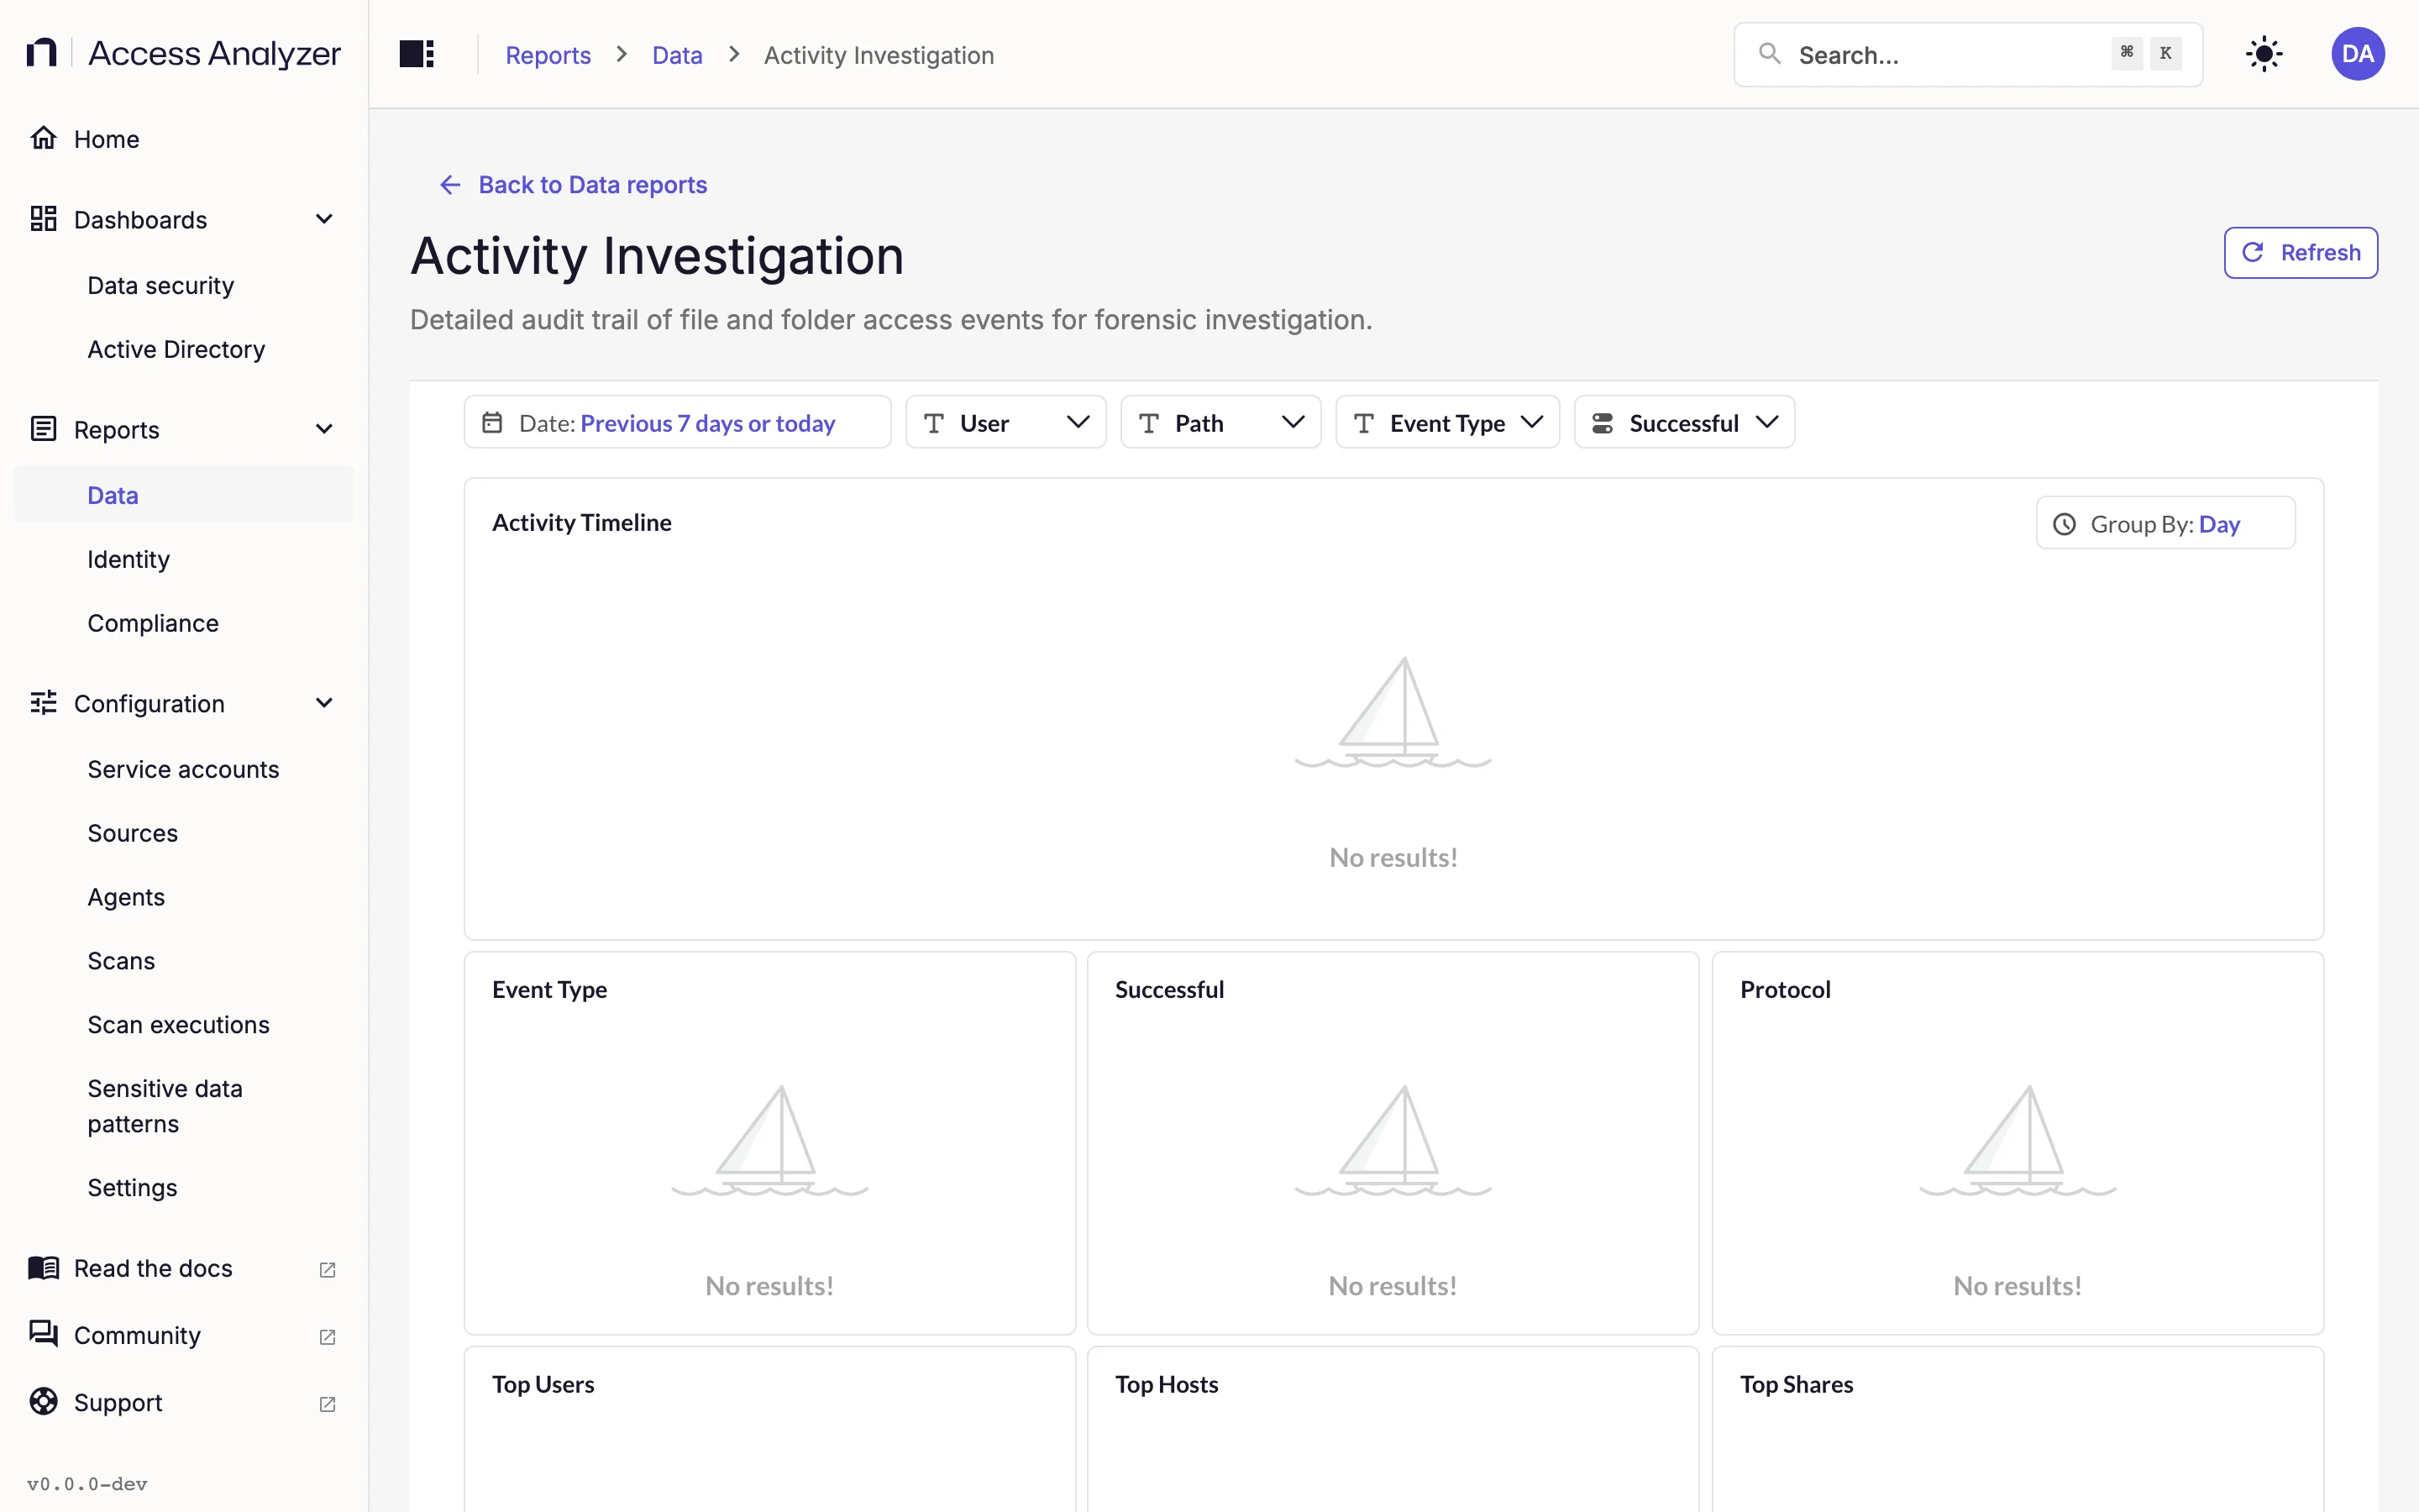Click Back to Data reports link
Image resolution: width=2419 pixels, height=1512 pixels.
point(573,185)
